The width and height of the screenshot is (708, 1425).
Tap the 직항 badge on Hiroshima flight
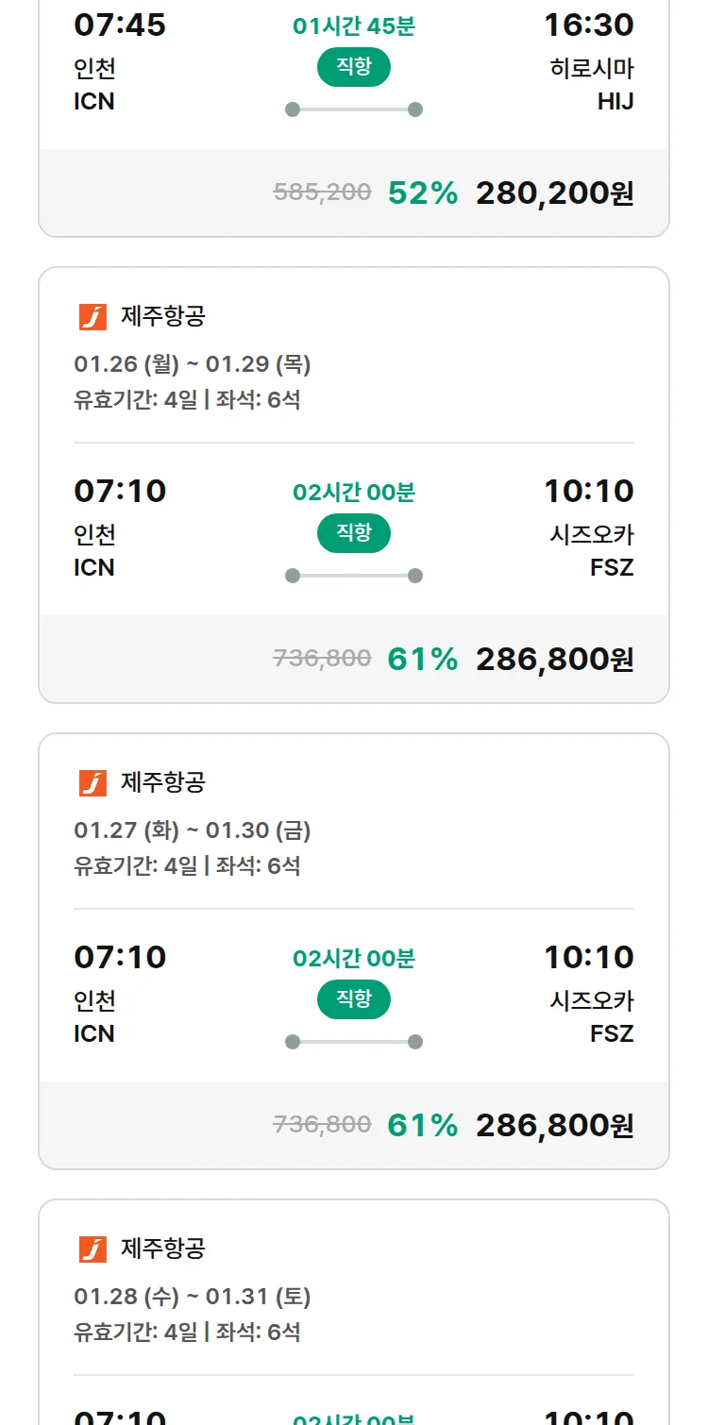click(354, 67)
